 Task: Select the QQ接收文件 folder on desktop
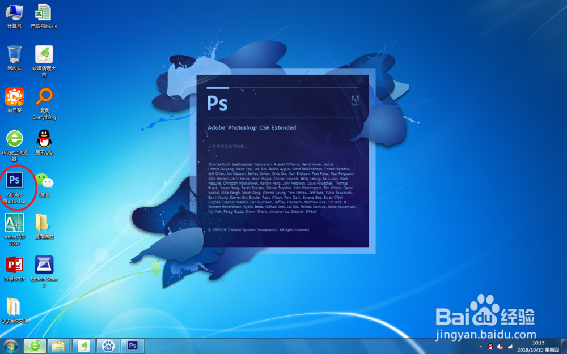(x=15, y=310)
